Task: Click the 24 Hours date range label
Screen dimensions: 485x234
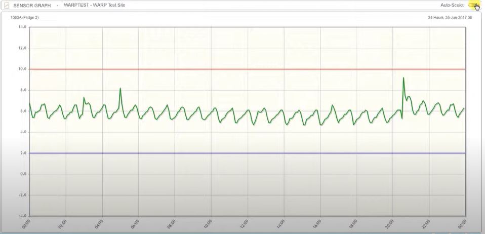Action: coord(450,18)
